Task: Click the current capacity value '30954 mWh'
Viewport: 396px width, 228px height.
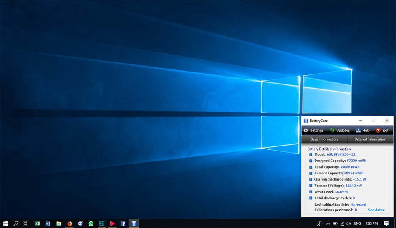Action: tap(354, 173)
